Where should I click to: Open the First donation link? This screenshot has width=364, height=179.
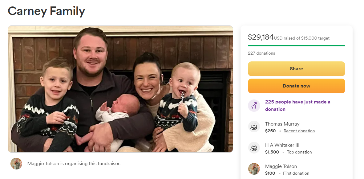296,173
